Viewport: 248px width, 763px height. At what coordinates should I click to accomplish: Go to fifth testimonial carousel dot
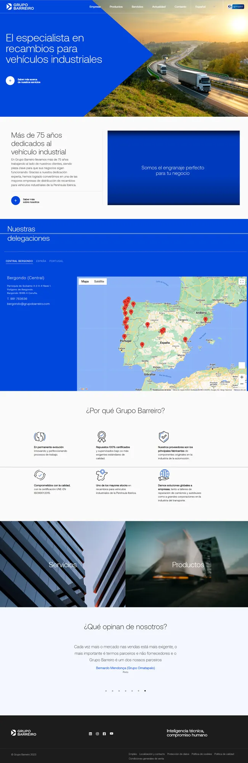132,691
